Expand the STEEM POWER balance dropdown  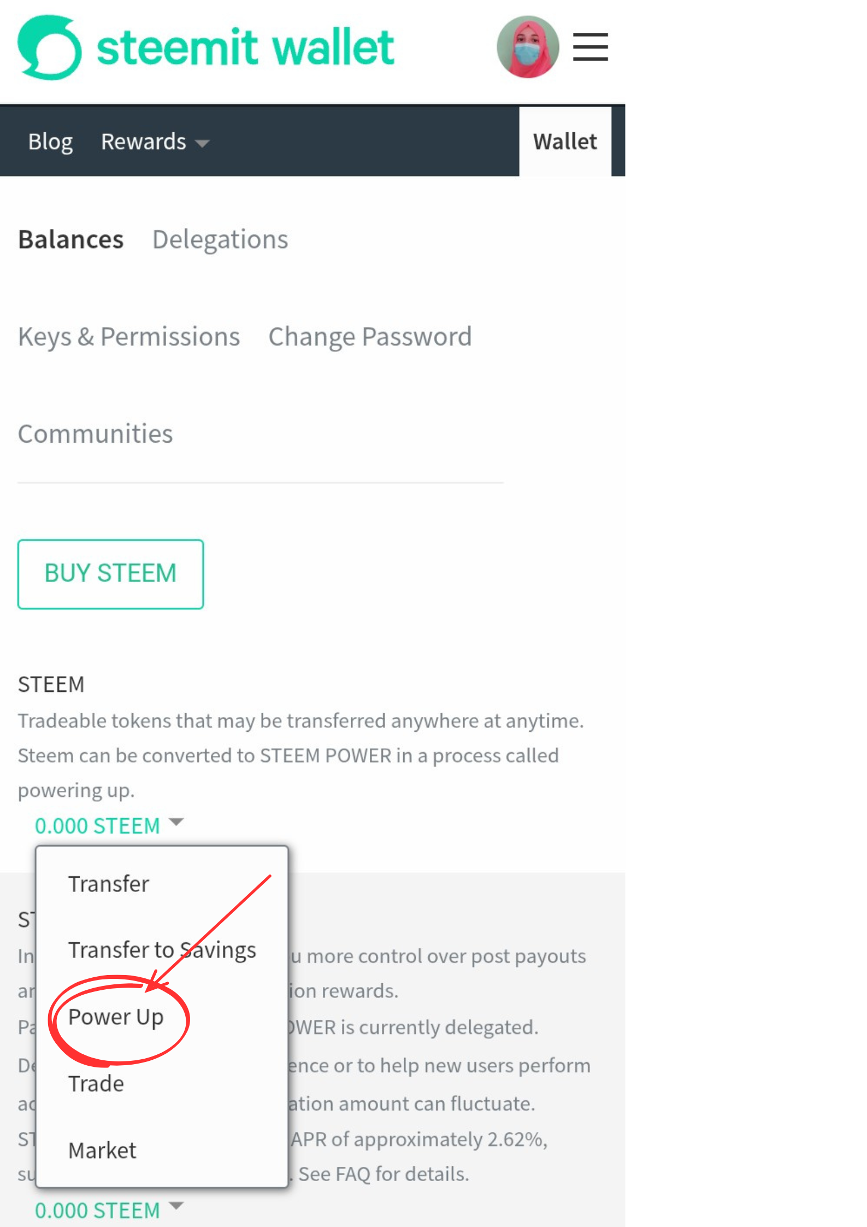coord(109,1210)
